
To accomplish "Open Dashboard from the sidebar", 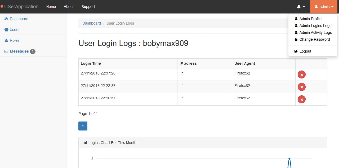I will (x=19, y=19).
